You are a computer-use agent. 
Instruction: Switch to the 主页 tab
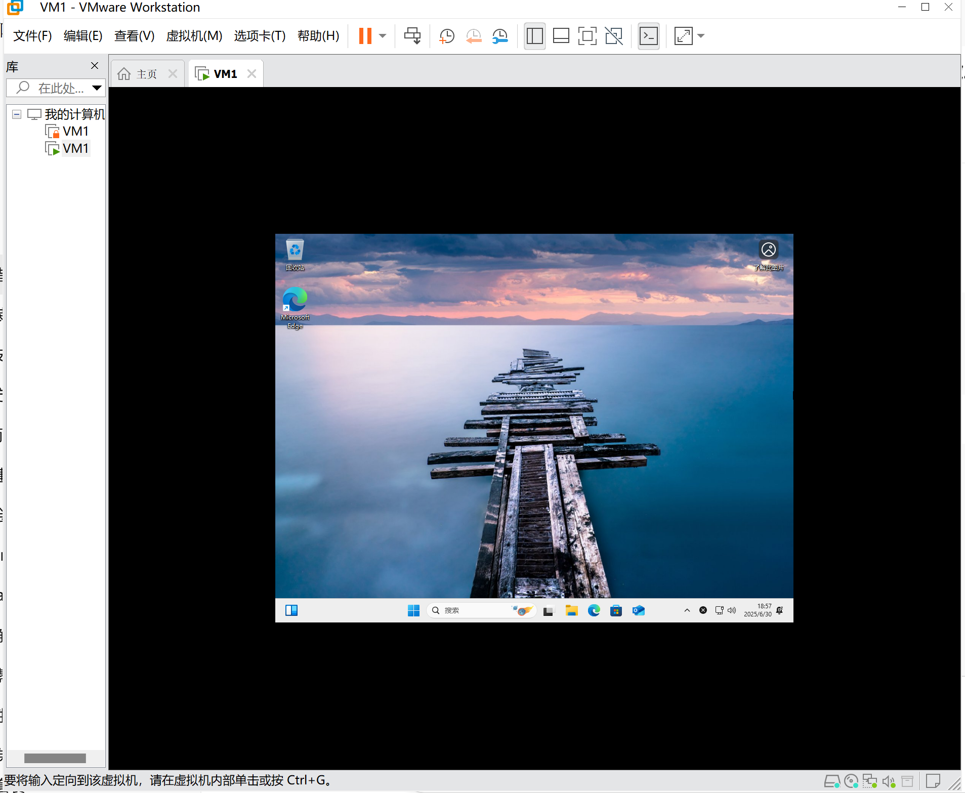[147, 74]
